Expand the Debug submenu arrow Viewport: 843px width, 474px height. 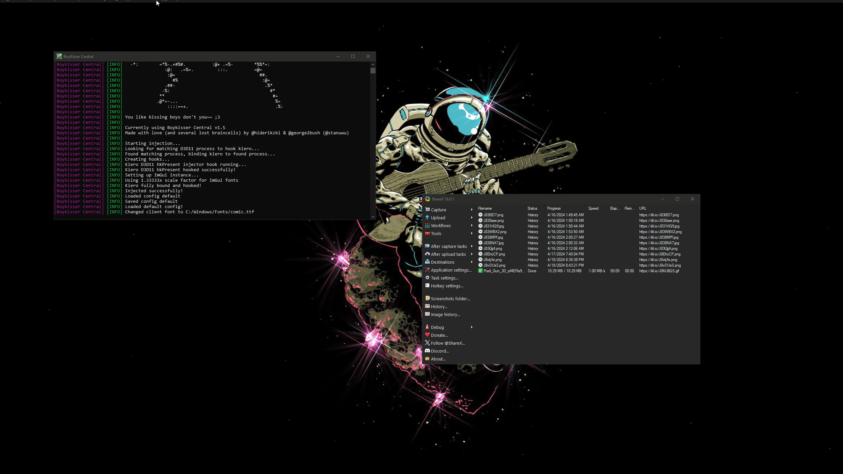(472, 327)
